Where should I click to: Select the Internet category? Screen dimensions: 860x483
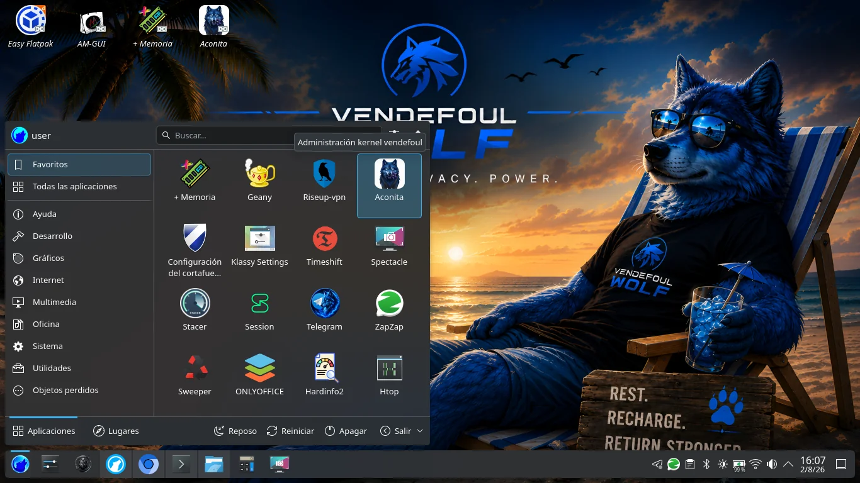point(79,280)
